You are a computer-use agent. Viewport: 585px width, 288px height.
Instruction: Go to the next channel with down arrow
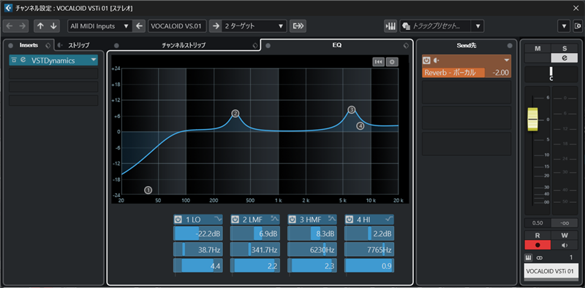[53, 26]
